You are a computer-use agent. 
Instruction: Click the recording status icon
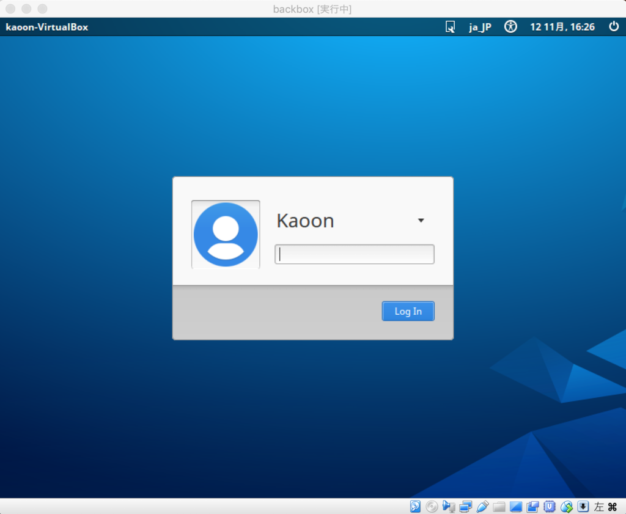(x=532, y=507)
